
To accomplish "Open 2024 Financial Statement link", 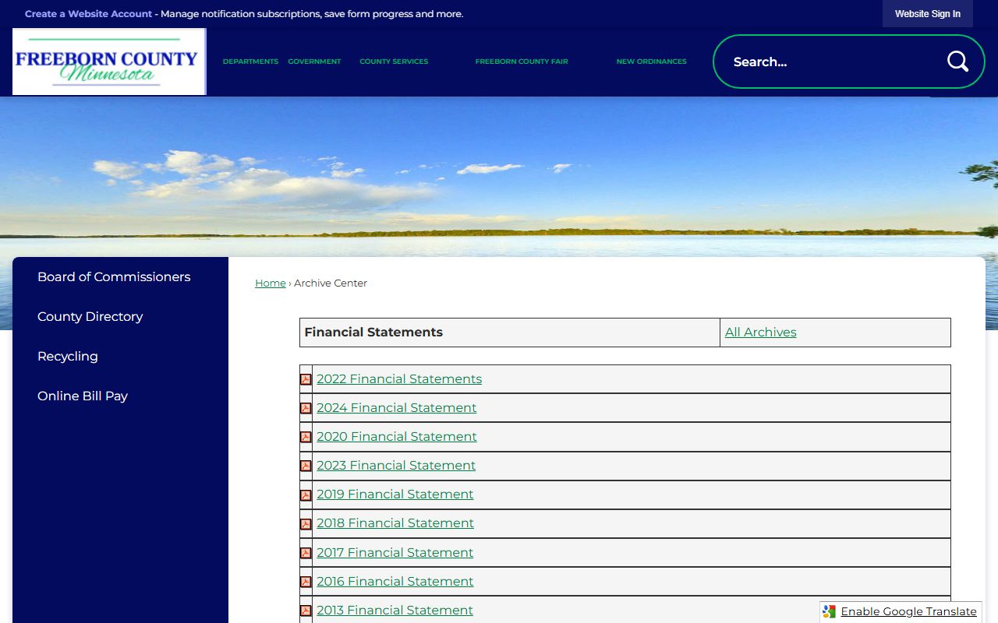I will tap(396, 407).
